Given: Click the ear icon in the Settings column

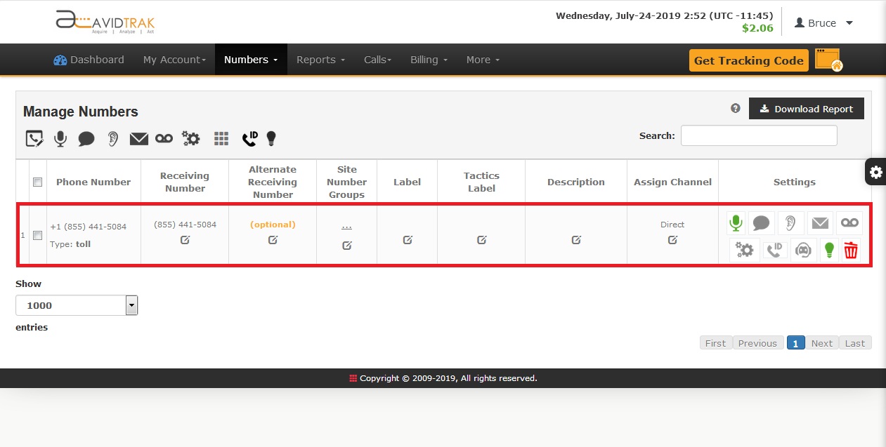Looking at the screenshot, I should (x=790, y=224).
